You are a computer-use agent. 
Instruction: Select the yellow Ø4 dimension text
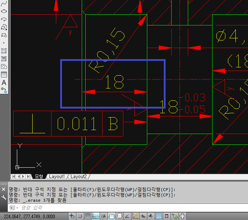click(230, 37)
